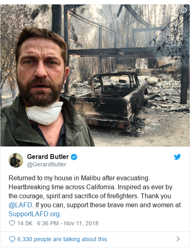Expand conversation with the right chevron arrow
The height and width of the screenshot is (251, 190).
178,239
